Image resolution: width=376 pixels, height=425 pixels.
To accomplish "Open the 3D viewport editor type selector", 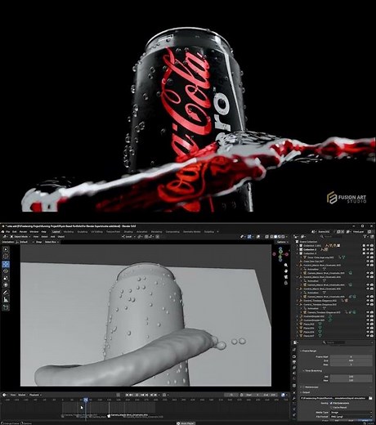I will click(x=5, y=236).
